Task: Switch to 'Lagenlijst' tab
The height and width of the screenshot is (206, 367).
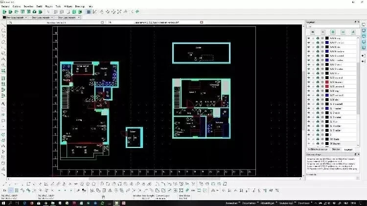Action: 348,149
